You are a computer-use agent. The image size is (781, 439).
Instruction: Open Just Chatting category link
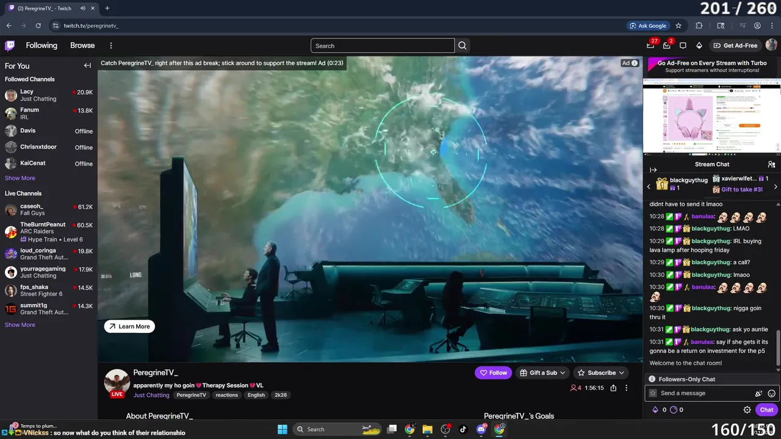click(151, 395)
